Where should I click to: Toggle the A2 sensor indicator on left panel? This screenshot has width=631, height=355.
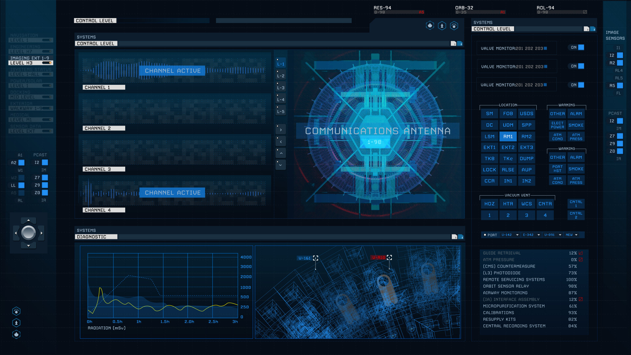click(21, 162)
